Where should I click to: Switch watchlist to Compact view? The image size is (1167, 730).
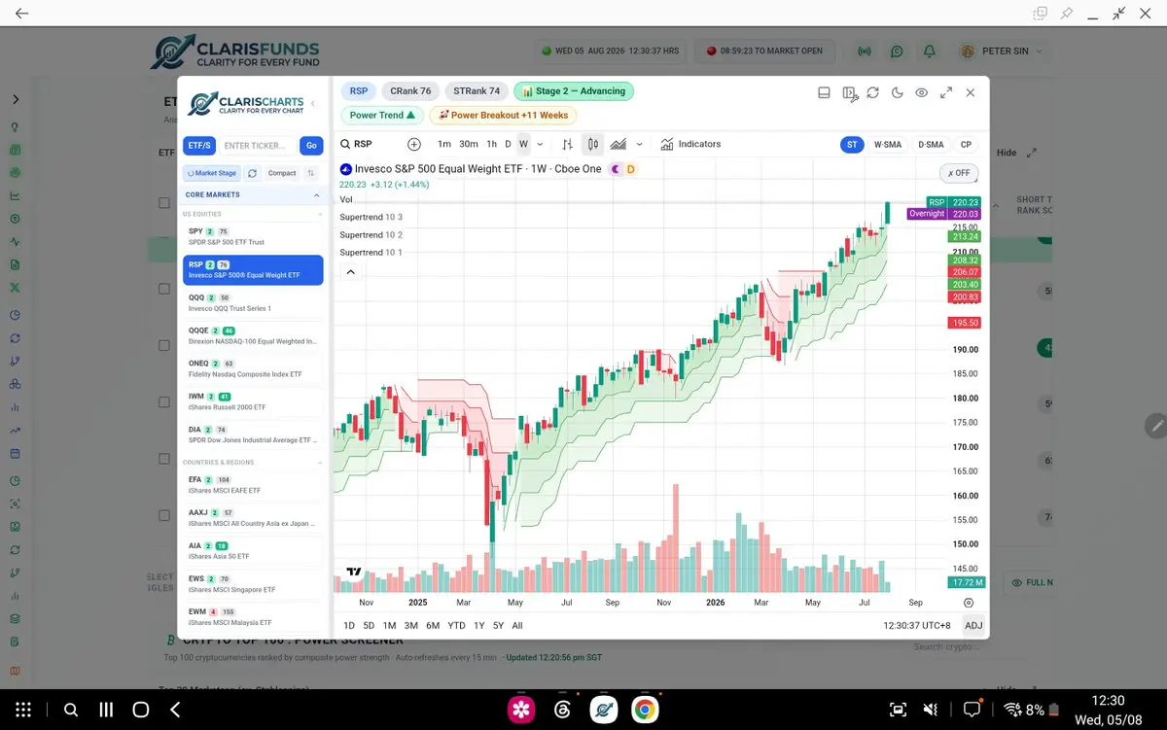(282, 173)
